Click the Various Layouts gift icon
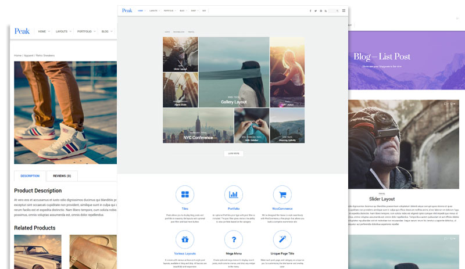This screenshot has width=465, height=269. pos(185,239)
